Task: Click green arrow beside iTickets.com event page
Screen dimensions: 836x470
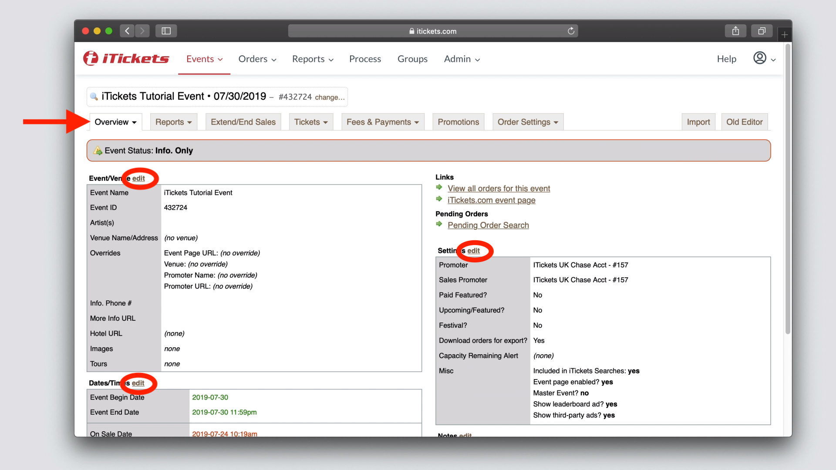Action: click(x=439, y=199)
